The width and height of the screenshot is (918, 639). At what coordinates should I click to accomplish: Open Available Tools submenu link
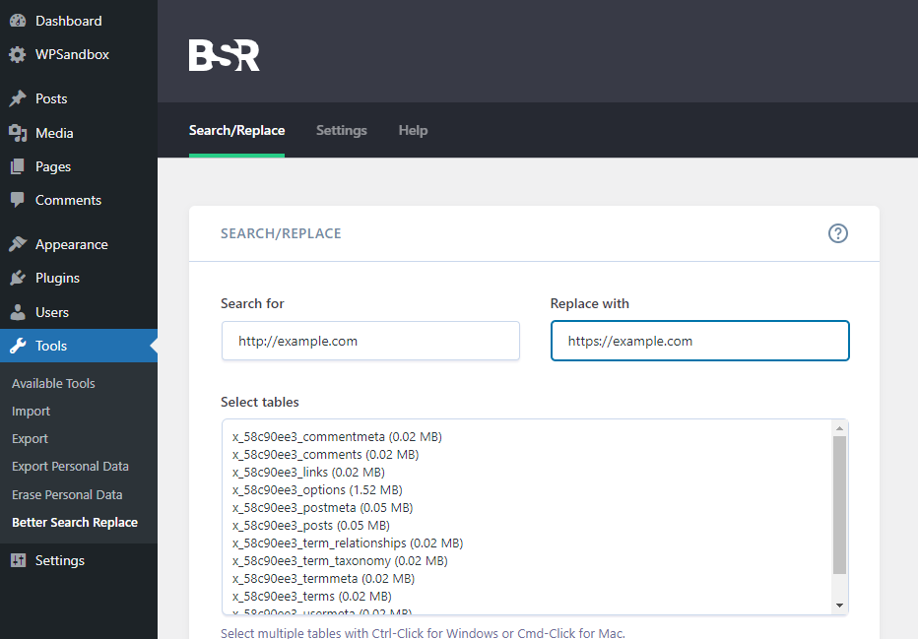pos(53,383)
